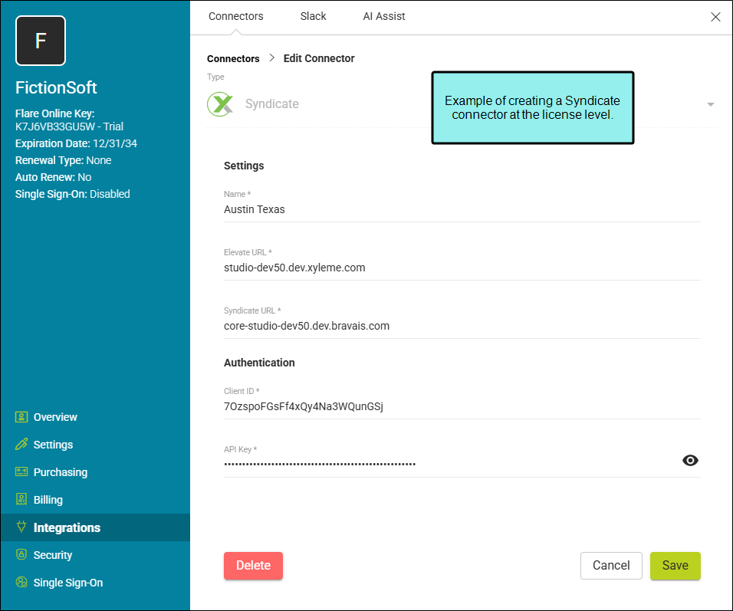
Task: Click the Security shield icon
Action: click(21, 555)
